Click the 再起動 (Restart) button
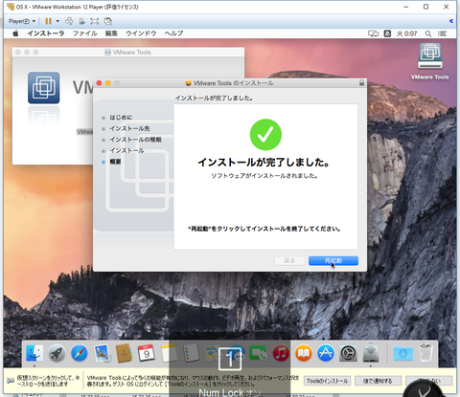This screenshot has height=397, width=460. pyautogui.click(x=333, y=260)
